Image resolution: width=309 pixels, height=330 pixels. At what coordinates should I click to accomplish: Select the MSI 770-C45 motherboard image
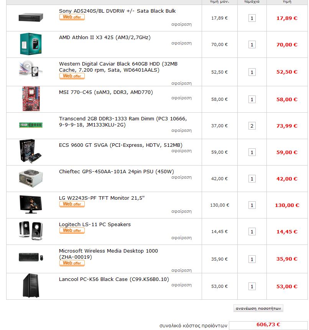(31, 99)
